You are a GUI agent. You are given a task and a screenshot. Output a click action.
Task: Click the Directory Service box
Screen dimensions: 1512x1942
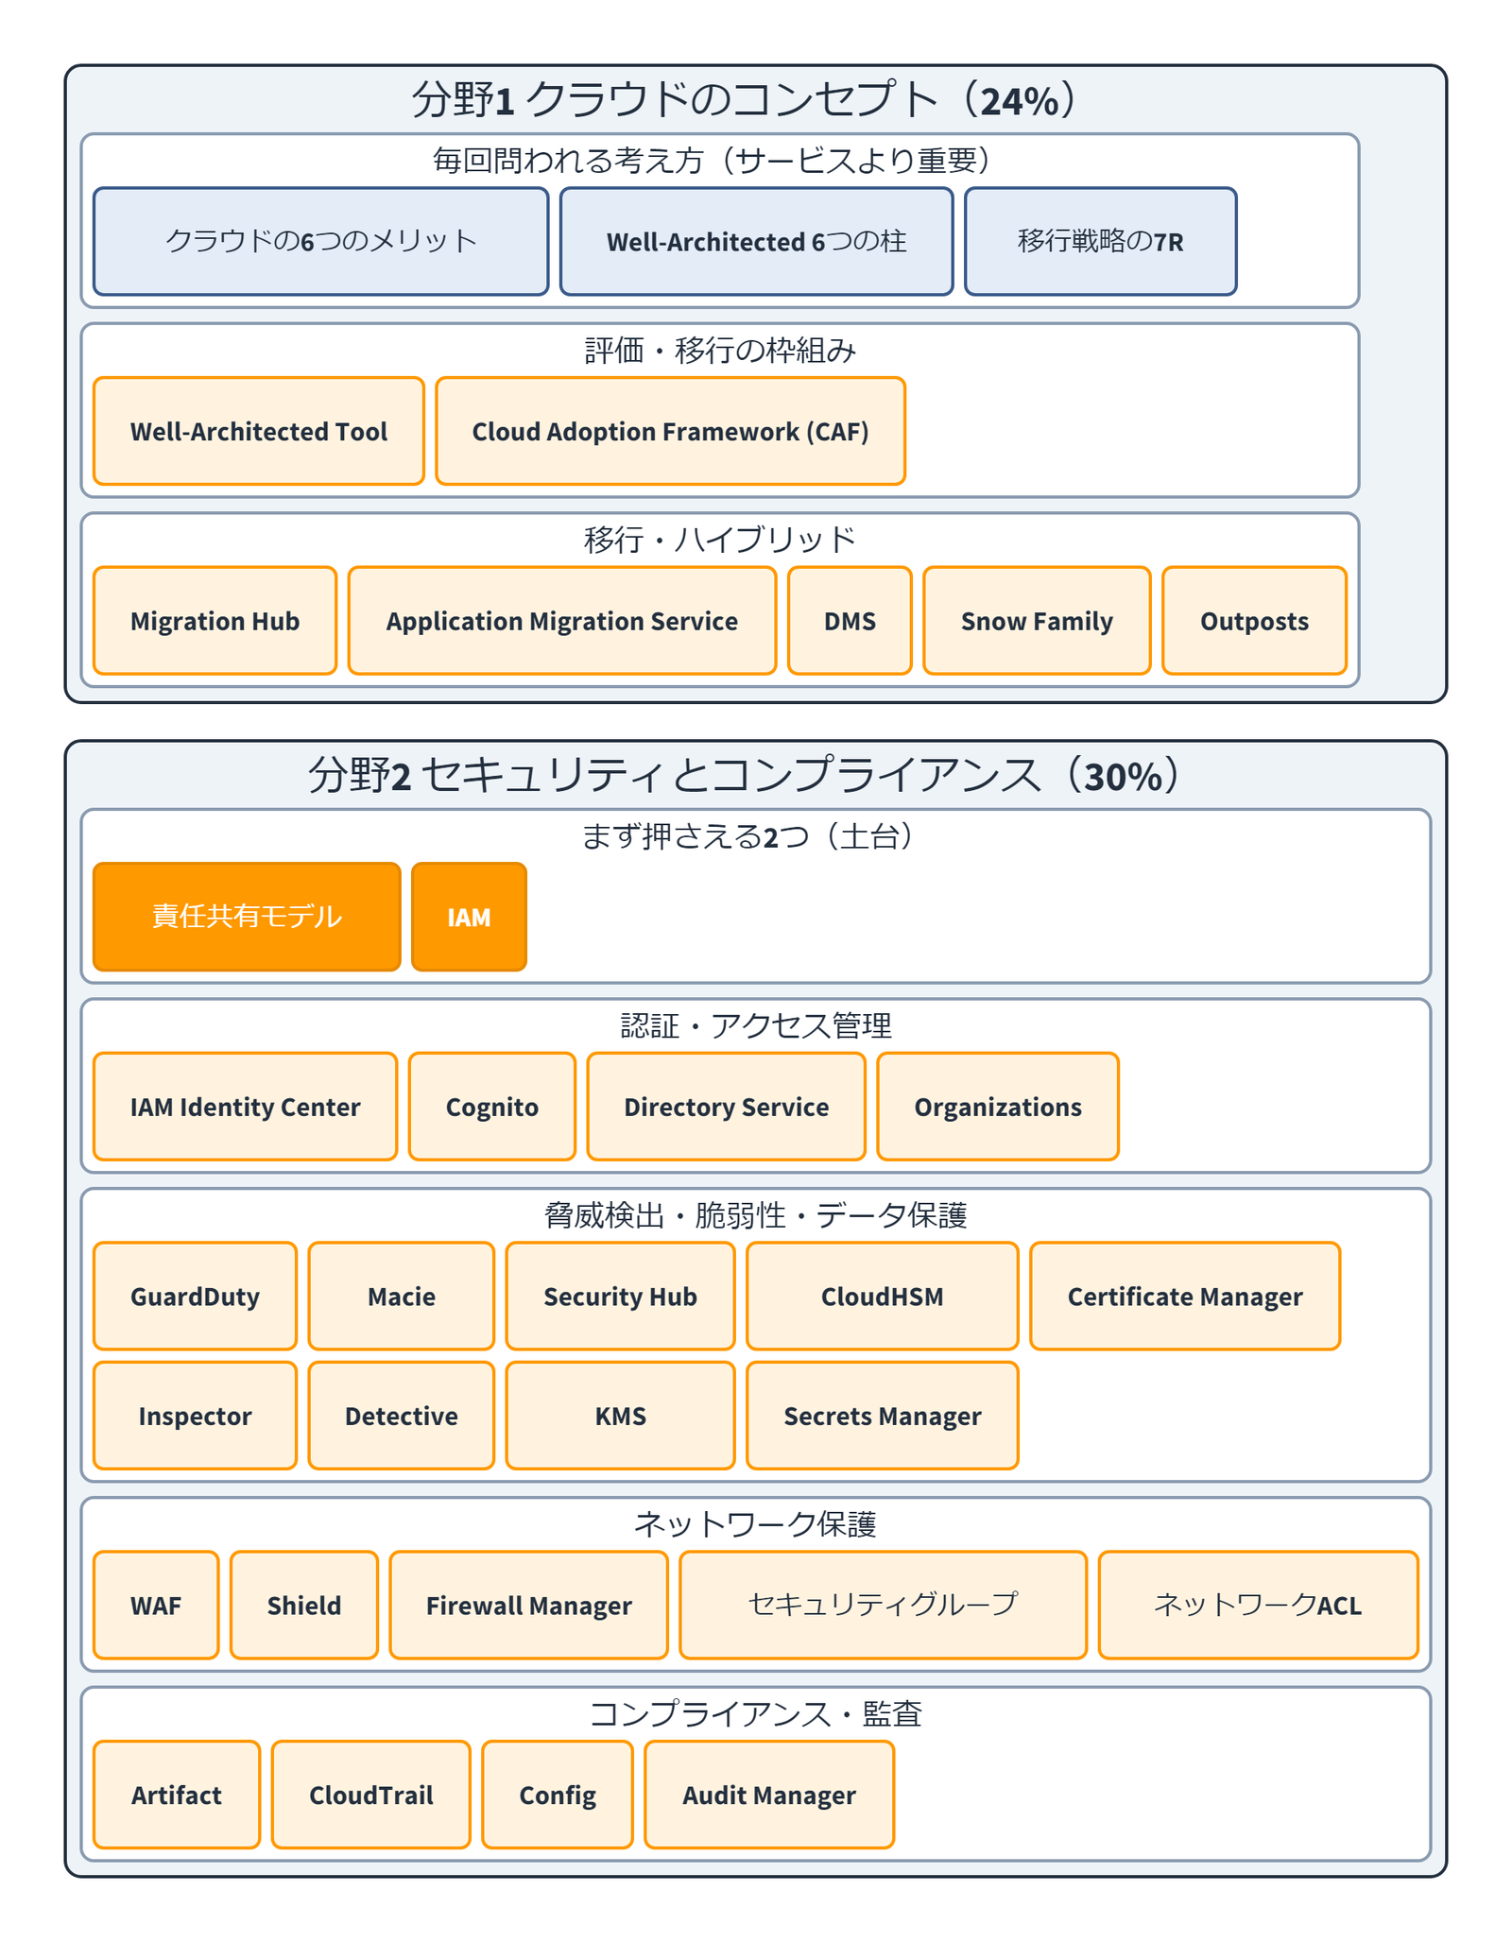[x=726, y=1107]
